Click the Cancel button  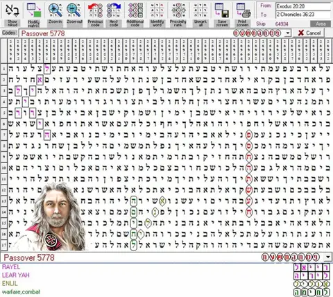(309, 33)
